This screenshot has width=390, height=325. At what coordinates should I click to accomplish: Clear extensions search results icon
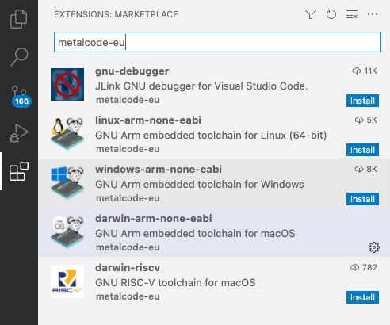tap(352, 14)
